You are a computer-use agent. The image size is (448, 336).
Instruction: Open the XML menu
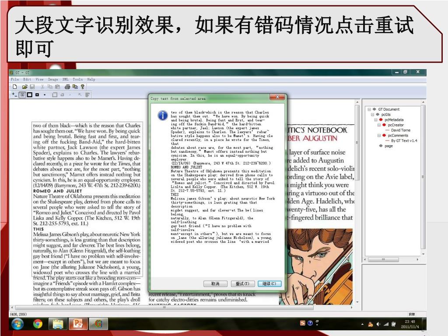66,79
